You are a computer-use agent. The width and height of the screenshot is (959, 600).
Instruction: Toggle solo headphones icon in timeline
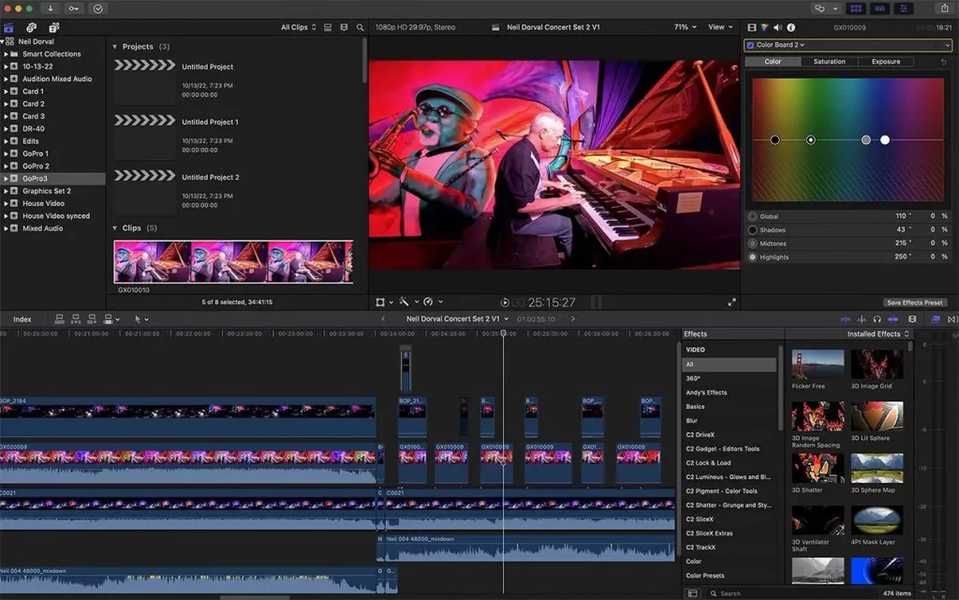[x=877, y=319]
